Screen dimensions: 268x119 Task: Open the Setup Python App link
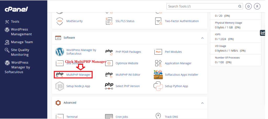pos(176,86)
